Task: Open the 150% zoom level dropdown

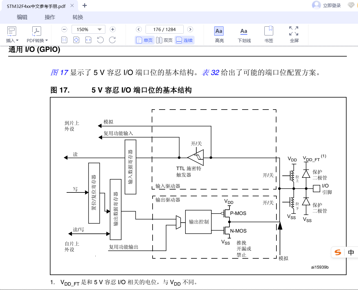Action: pos(99,29)
